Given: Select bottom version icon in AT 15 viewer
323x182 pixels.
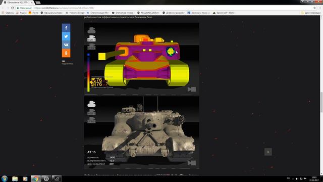Looking at the screenshot, I should (91, 120).
